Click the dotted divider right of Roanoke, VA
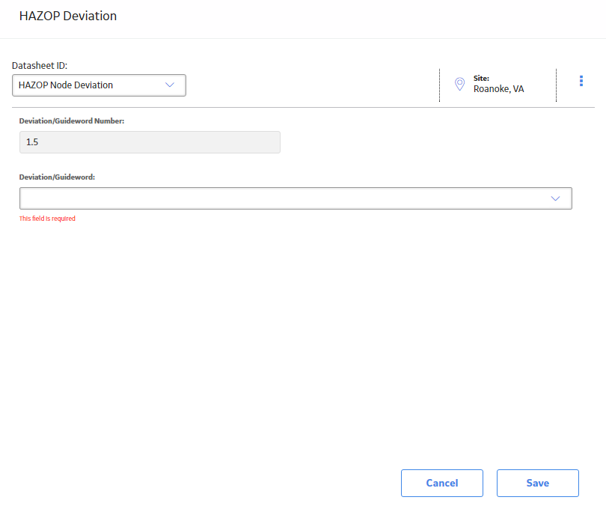This screenshot has width=606, height=509. click(556, 85)
